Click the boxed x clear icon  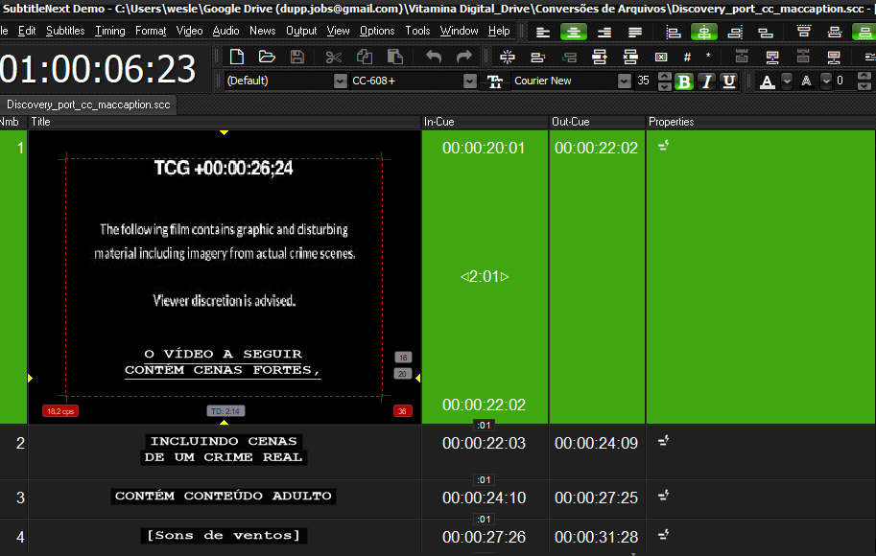661,57
